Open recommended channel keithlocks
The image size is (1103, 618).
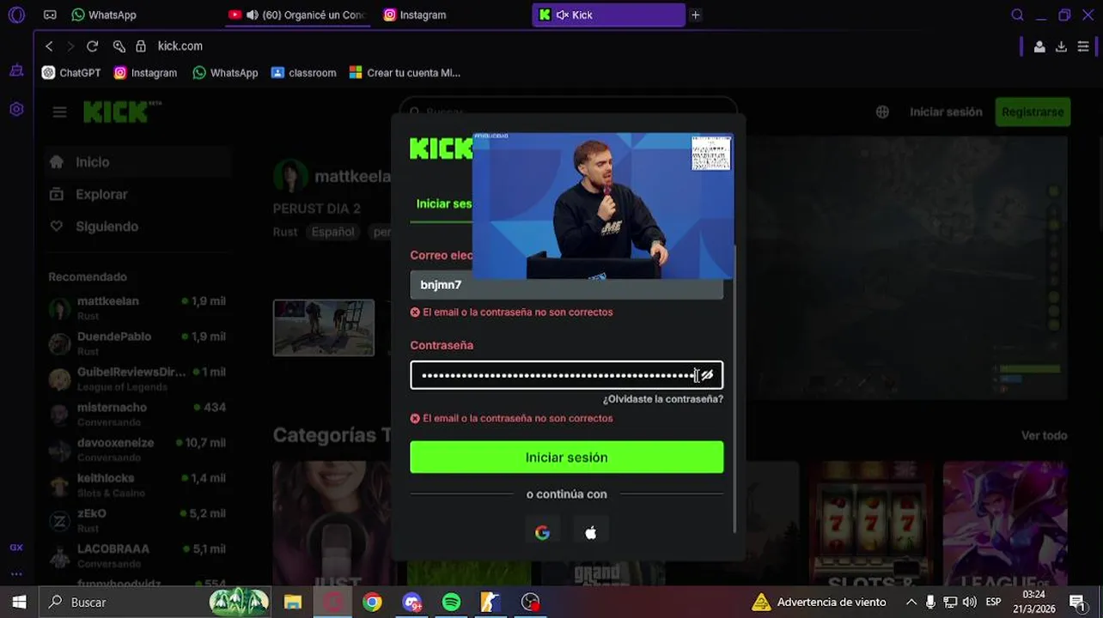[x=137, y=485]
